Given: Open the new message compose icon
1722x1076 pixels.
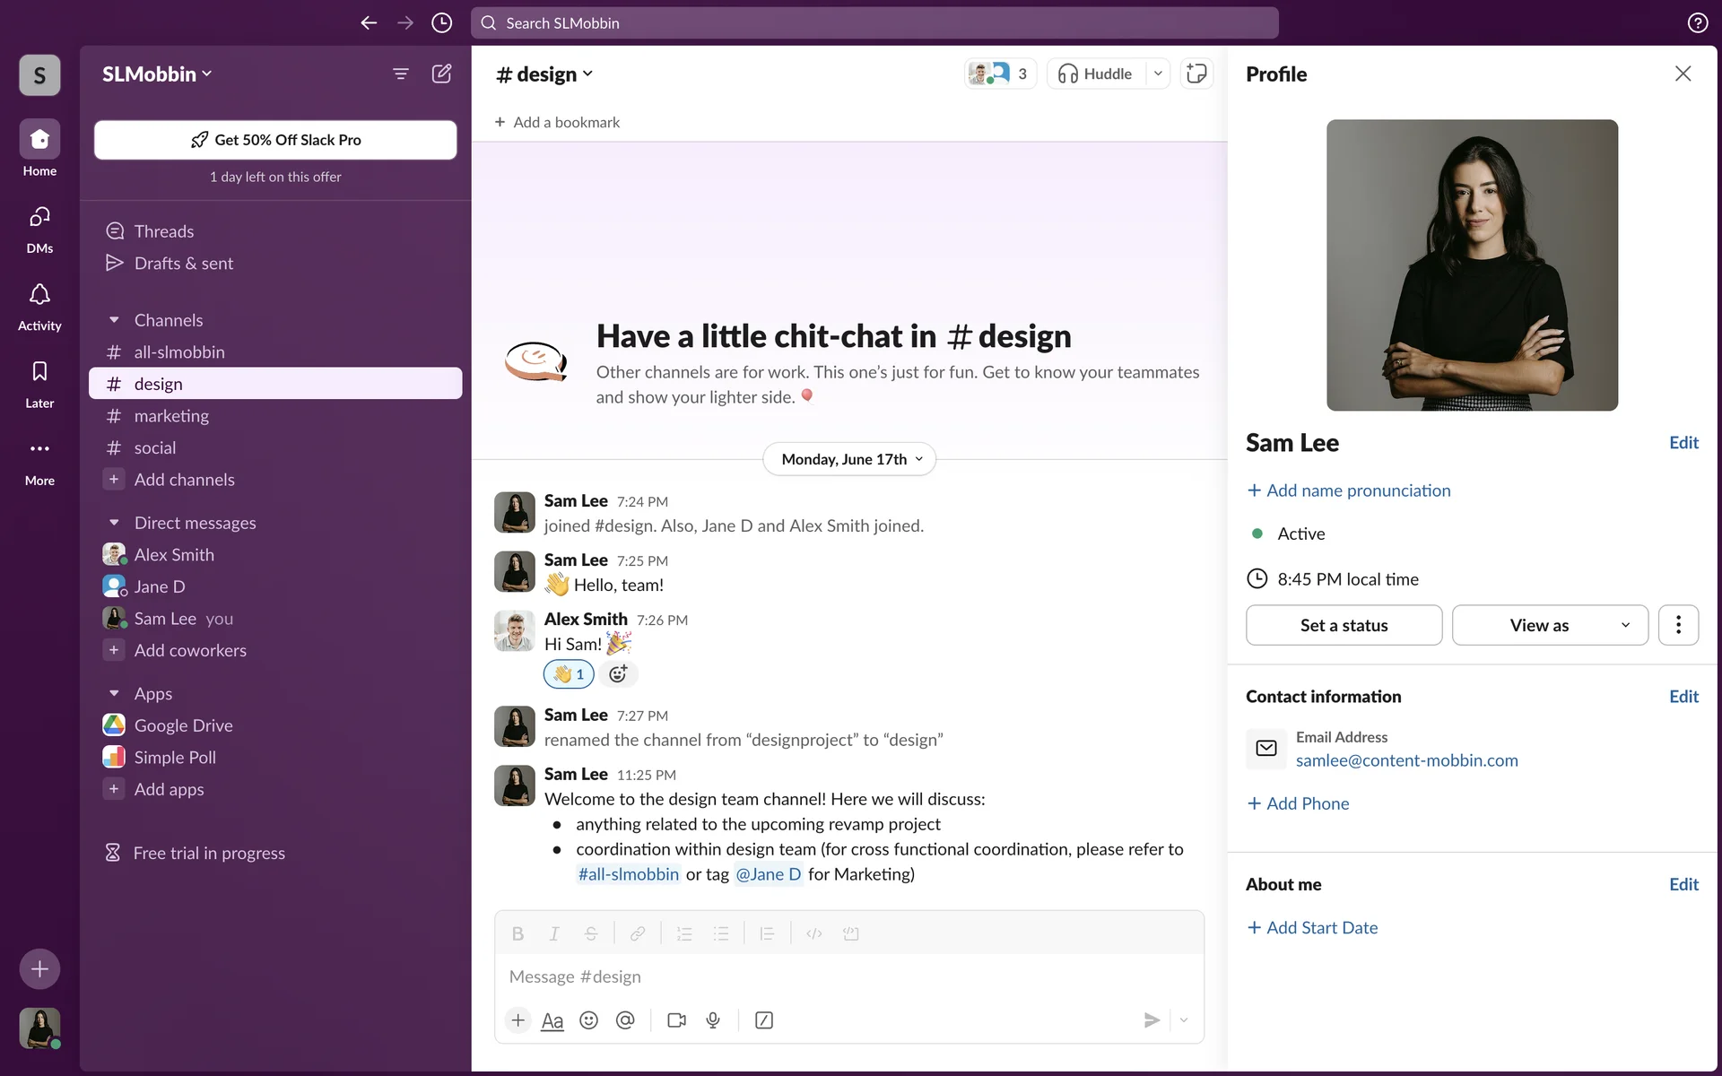Looking at the screenshot, I should [x=441, y=74].
